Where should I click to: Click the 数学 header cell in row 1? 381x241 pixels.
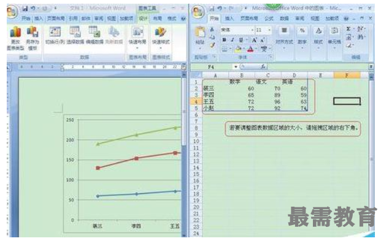click(x=242, y=82)
